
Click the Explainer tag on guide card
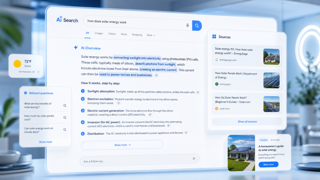click(263, 140)
